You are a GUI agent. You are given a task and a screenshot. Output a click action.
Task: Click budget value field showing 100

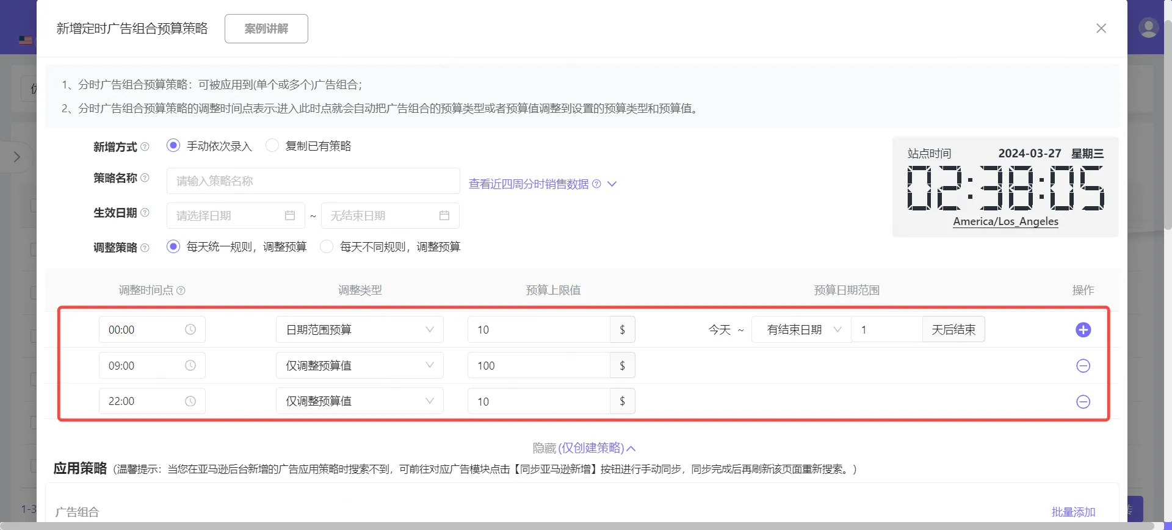tap(539, 365)
